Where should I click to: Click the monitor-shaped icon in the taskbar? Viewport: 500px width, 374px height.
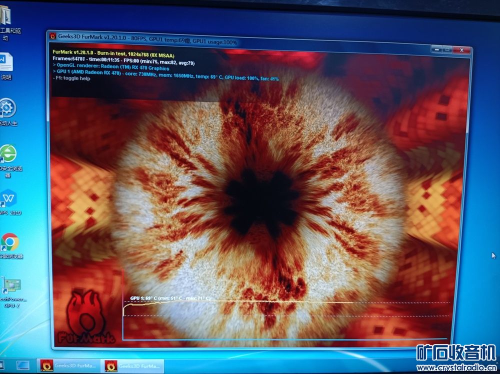pyautogui.click(x=23, y=365)
